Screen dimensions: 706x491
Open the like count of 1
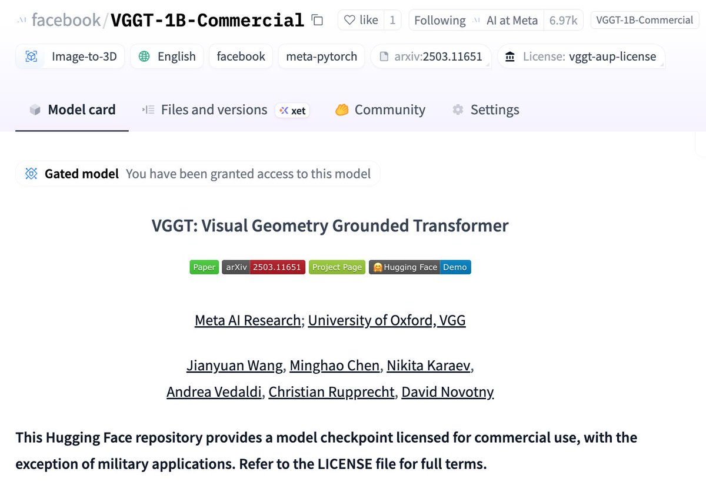(x=392, y=20)
